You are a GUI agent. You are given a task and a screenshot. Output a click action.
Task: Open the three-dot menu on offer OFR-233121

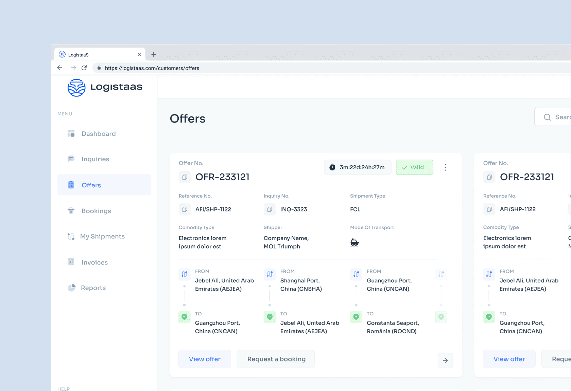coord(445,167)
